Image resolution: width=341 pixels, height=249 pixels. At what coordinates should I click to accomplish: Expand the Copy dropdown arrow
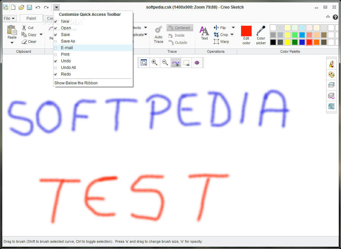pyautogui.click(x=41, y=35)
